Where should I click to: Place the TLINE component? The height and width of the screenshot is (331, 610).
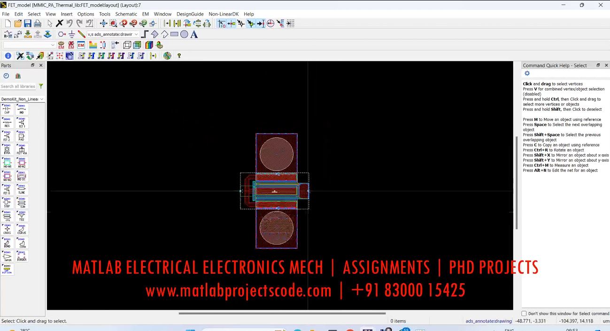point(22,189)
